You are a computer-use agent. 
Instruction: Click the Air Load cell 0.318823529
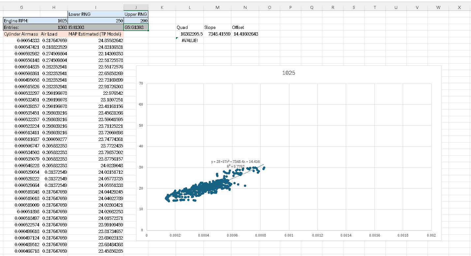click(54, 47)
